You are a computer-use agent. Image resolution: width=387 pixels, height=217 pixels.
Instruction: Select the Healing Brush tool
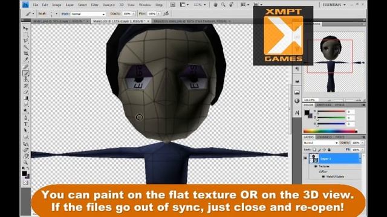tap(25, 67)
